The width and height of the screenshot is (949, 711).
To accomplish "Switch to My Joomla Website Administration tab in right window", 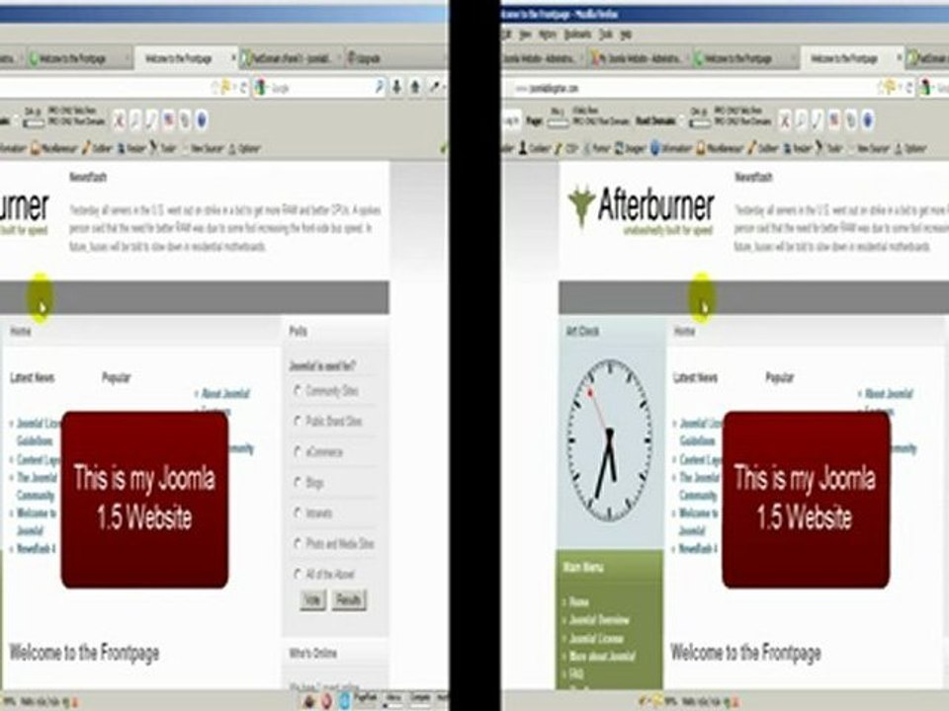I will [638, 58].
